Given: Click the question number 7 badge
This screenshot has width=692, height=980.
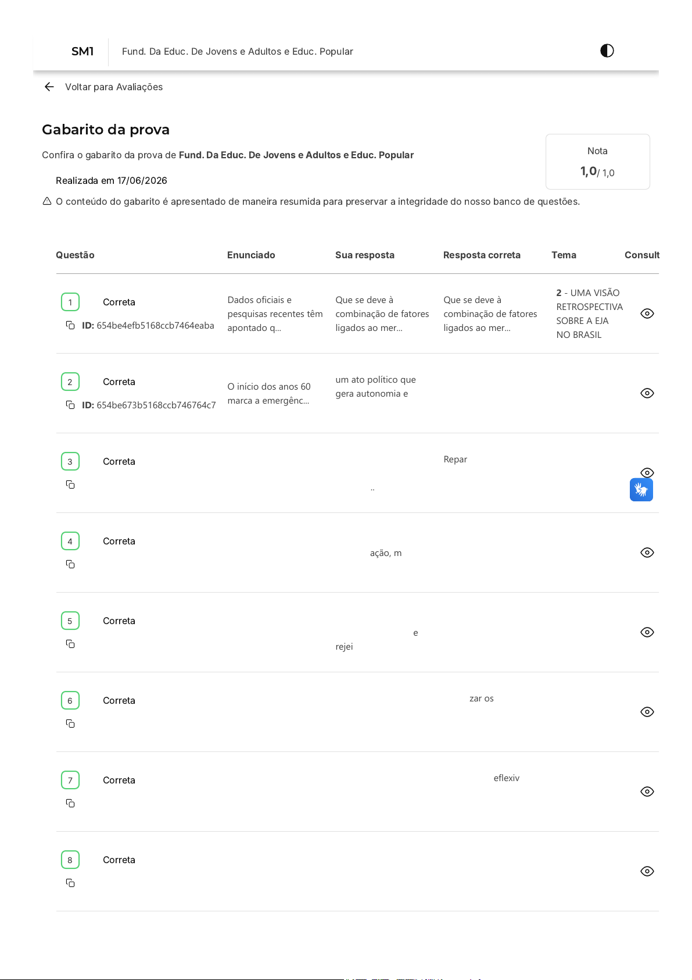Looking at the screenshot, I should click(x=70, y=780).
